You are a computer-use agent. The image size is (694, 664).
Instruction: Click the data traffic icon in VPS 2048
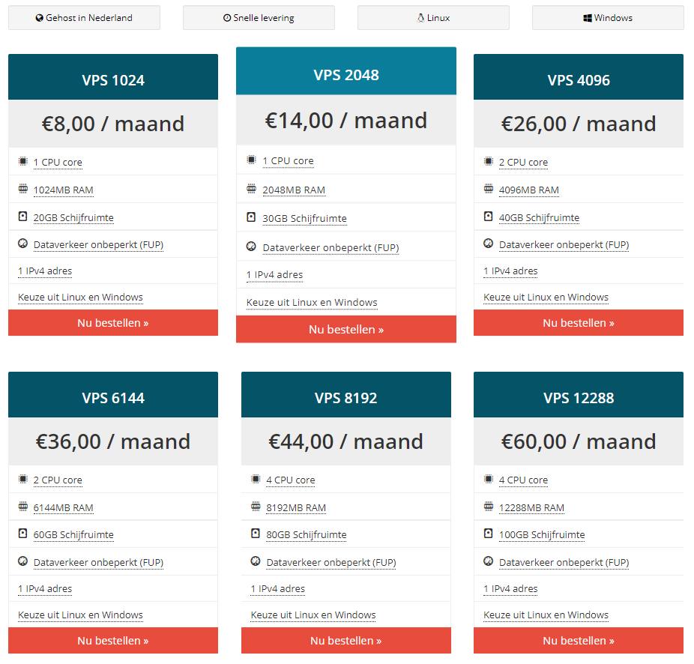pyautogui.click(x=251, y=247)
